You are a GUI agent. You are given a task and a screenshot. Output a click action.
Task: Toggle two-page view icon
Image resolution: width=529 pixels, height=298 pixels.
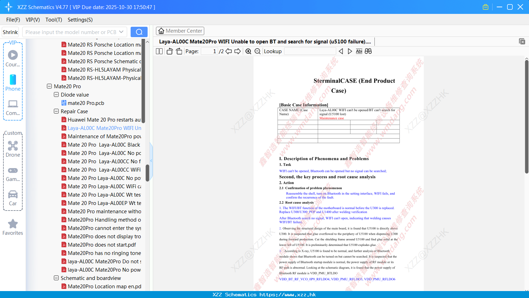point(159,51)
